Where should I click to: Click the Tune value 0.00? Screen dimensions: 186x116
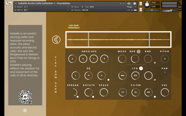(x=154, y=6)
